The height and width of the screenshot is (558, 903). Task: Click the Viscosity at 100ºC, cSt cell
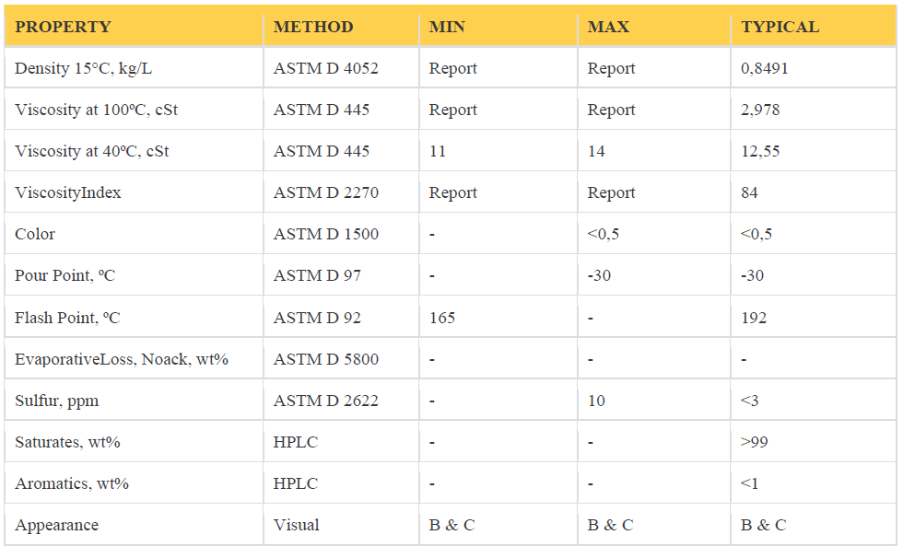[96, 110]
